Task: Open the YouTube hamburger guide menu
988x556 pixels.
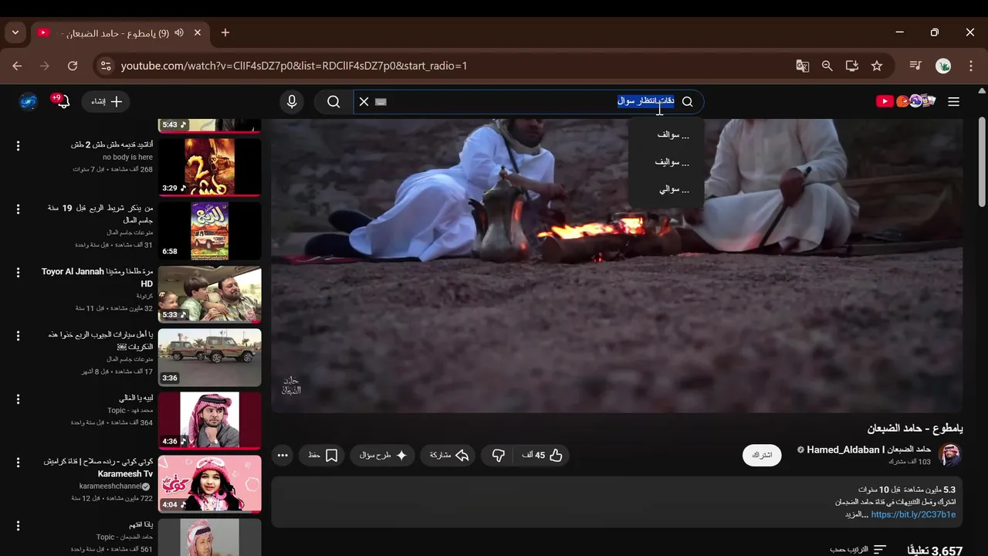Action: [953, 102]
